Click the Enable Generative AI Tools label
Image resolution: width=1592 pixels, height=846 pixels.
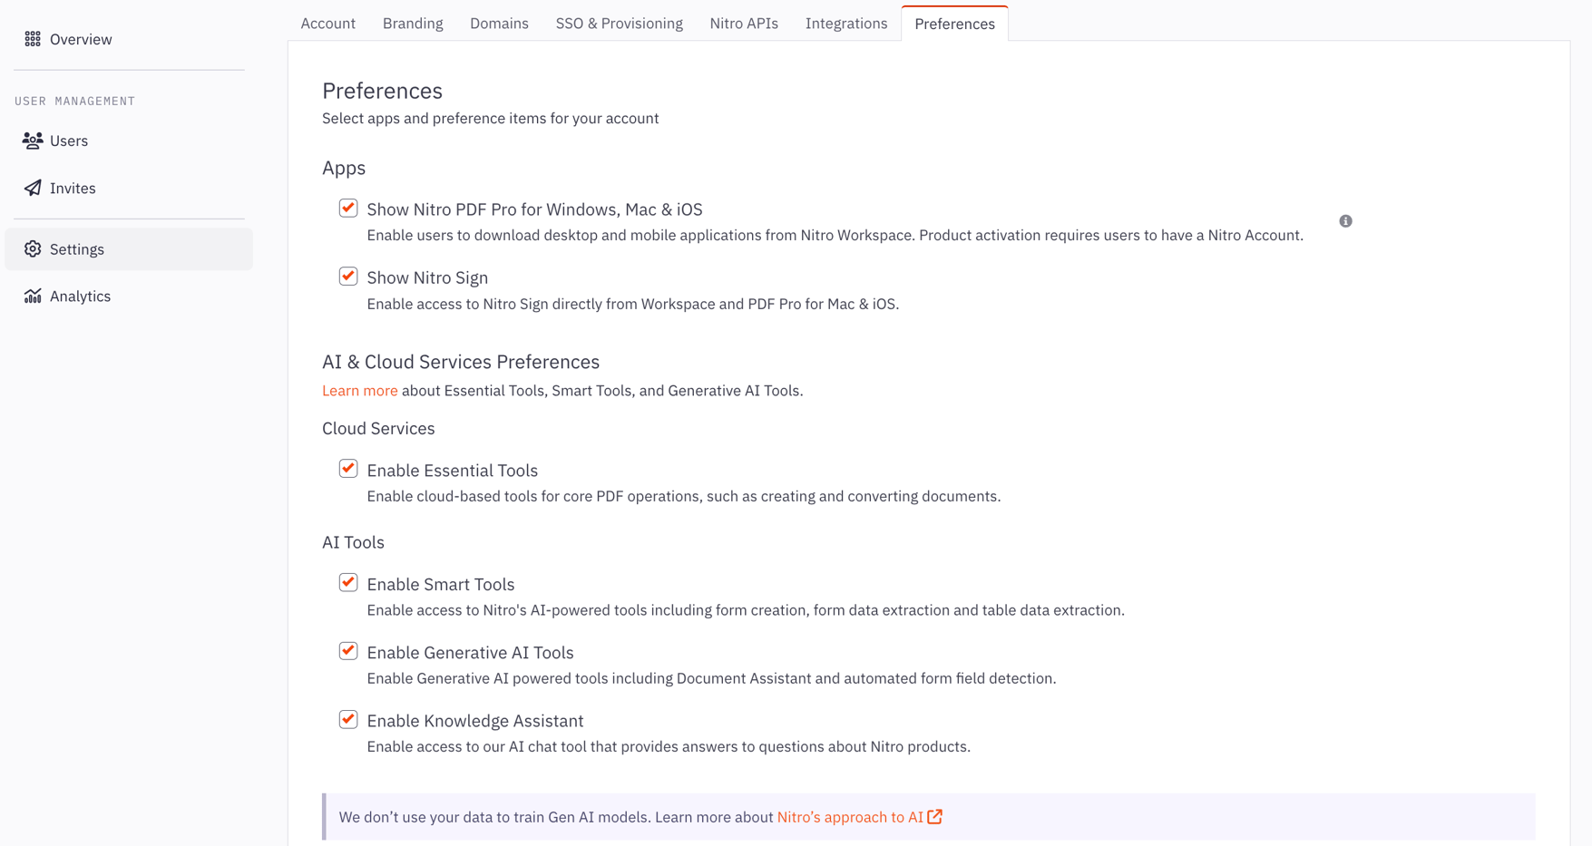[x=470, y=653]
